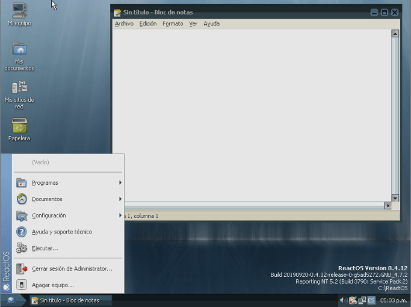Select Apagar equipo... from Start menu
This screenshot has width=411, height=307.
coord(68,285)
